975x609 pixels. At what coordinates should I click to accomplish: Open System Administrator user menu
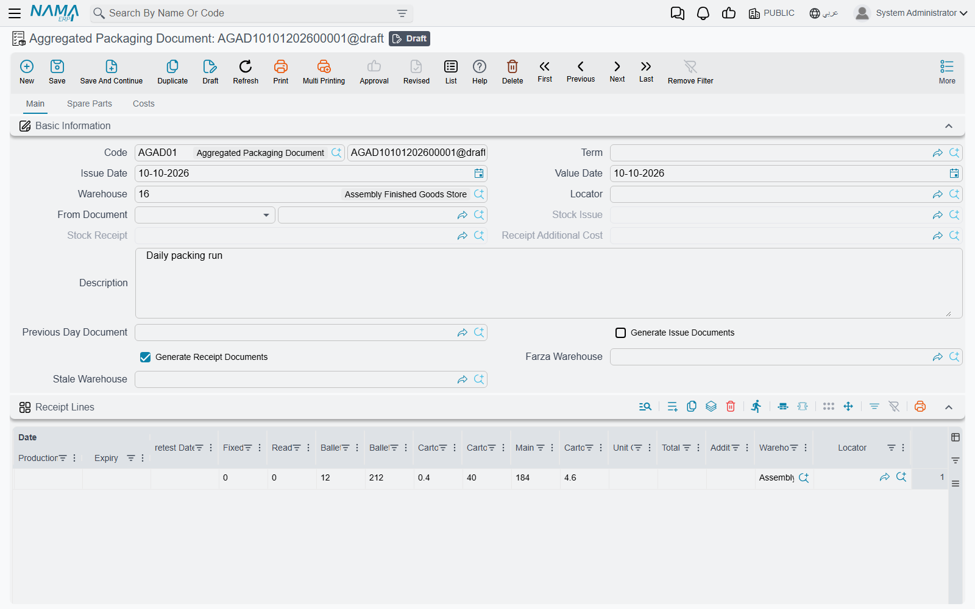click(x=911, y=13)
